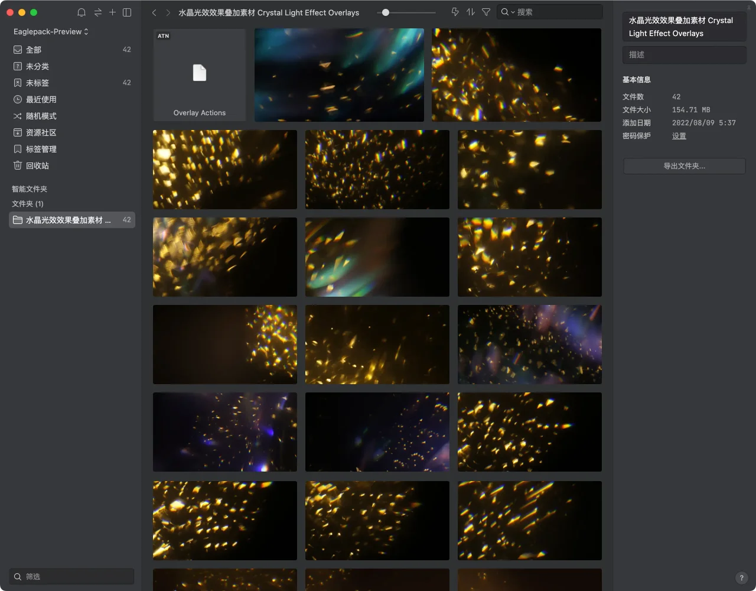756x591 pixels.
Task: Select the Overlay Actions ATN file
Action: (200, 75)
